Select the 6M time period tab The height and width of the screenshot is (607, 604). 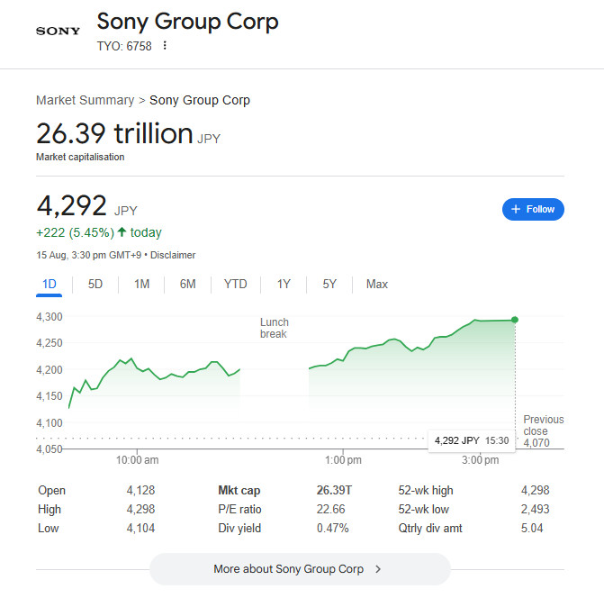[187, 285]
